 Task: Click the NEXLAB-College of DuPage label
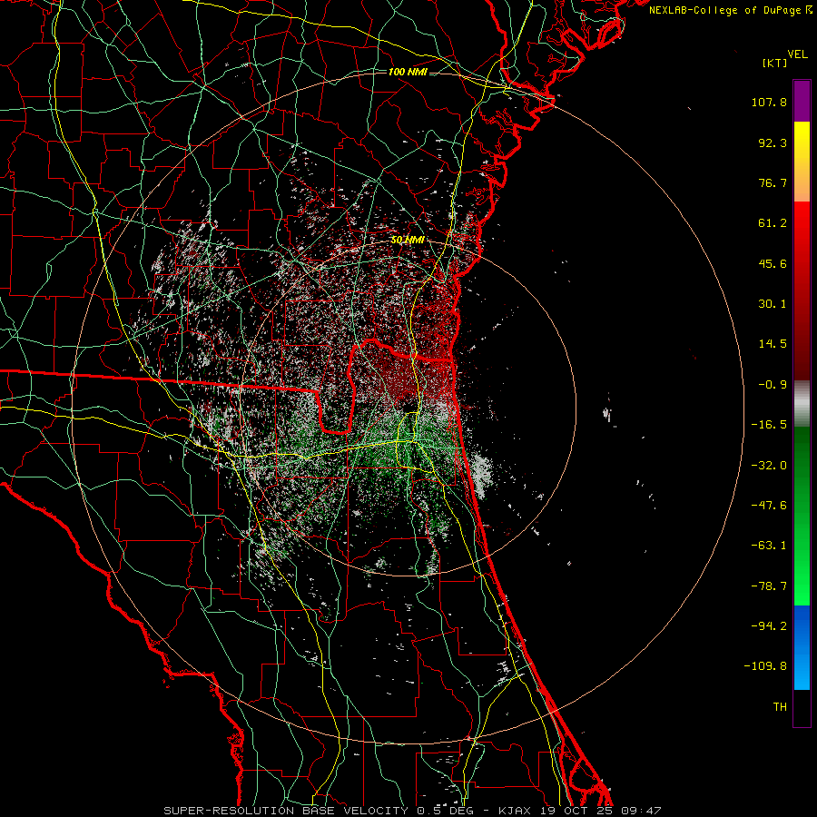pos(730,10)
